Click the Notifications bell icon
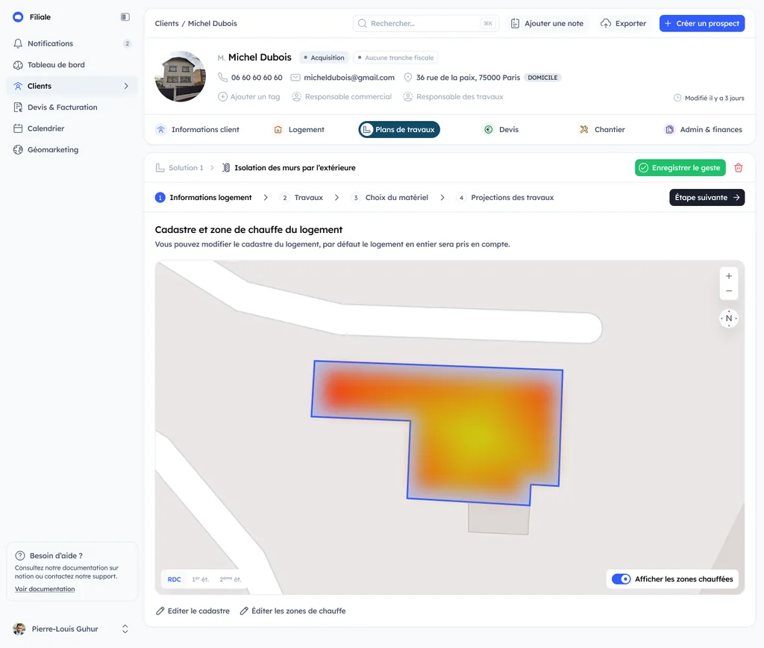 tap(18, 43)
